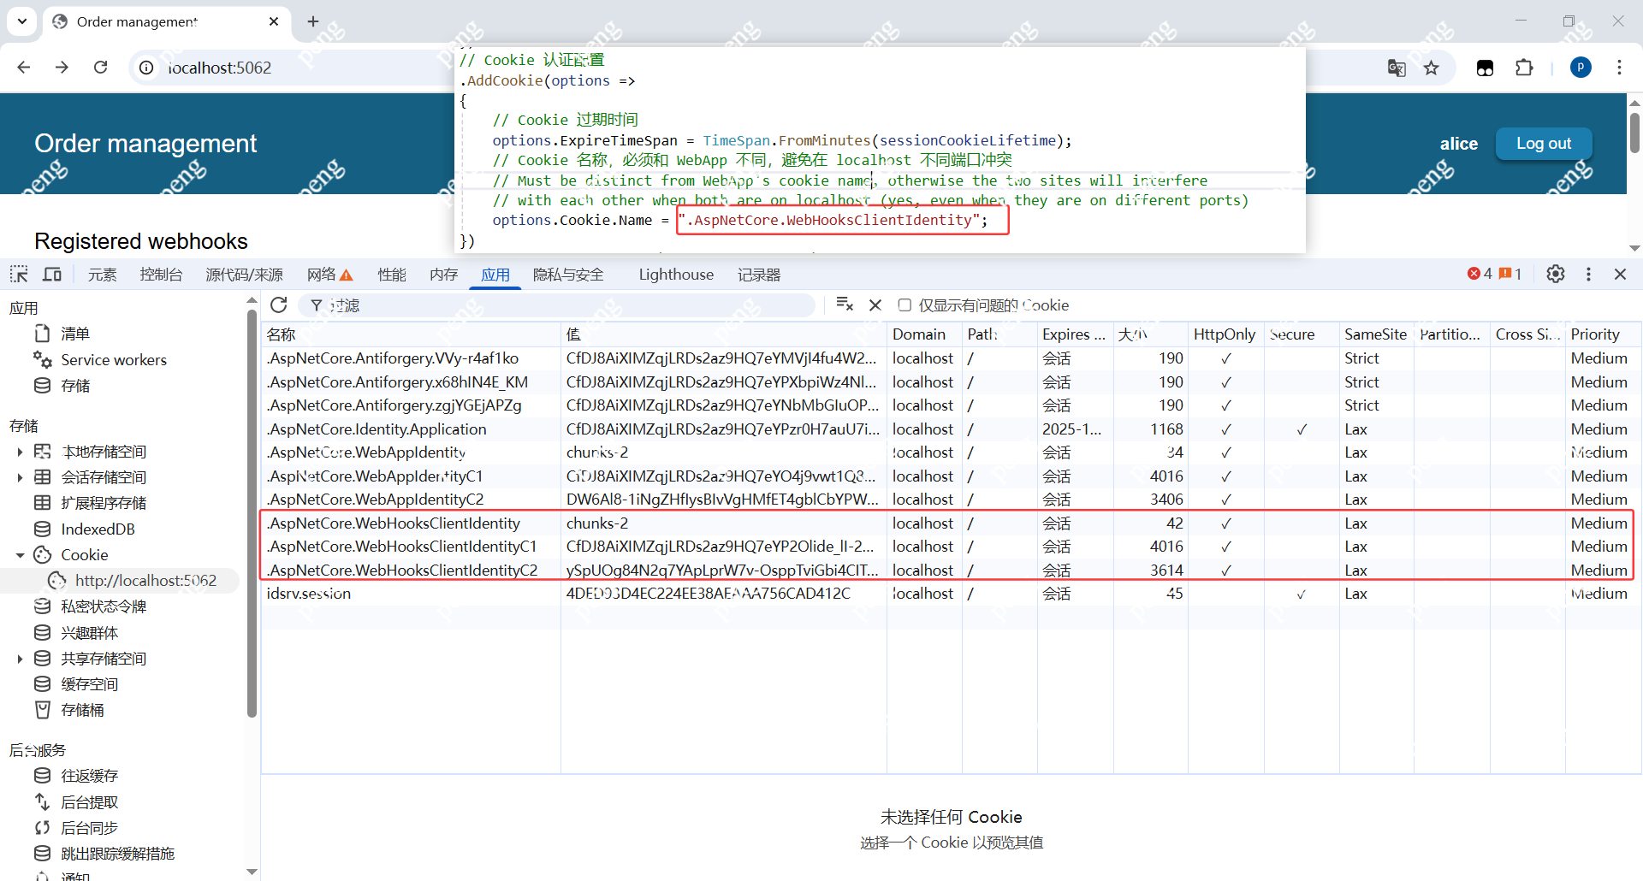Open the DevTools more options menu

1588,274
